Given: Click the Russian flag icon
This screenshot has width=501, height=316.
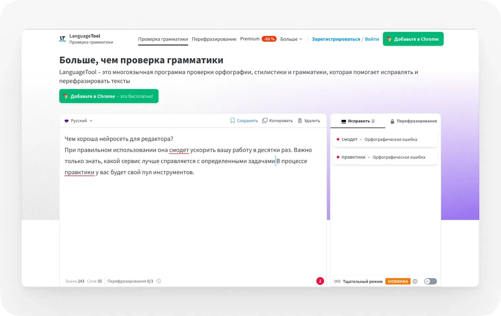Looking at the screenshot, I should [x=67, y=121].
